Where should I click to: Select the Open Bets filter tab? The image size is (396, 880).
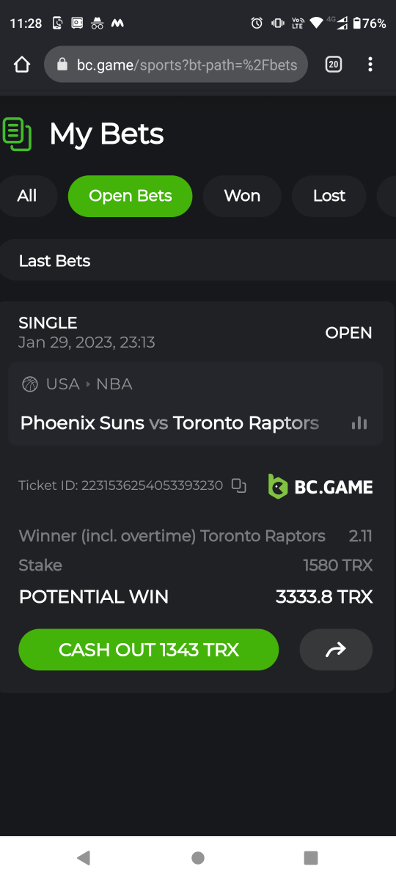131,196
